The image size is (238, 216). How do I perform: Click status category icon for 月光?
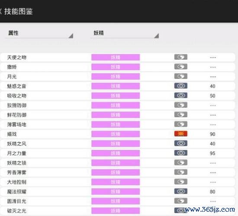click(180, 76)
